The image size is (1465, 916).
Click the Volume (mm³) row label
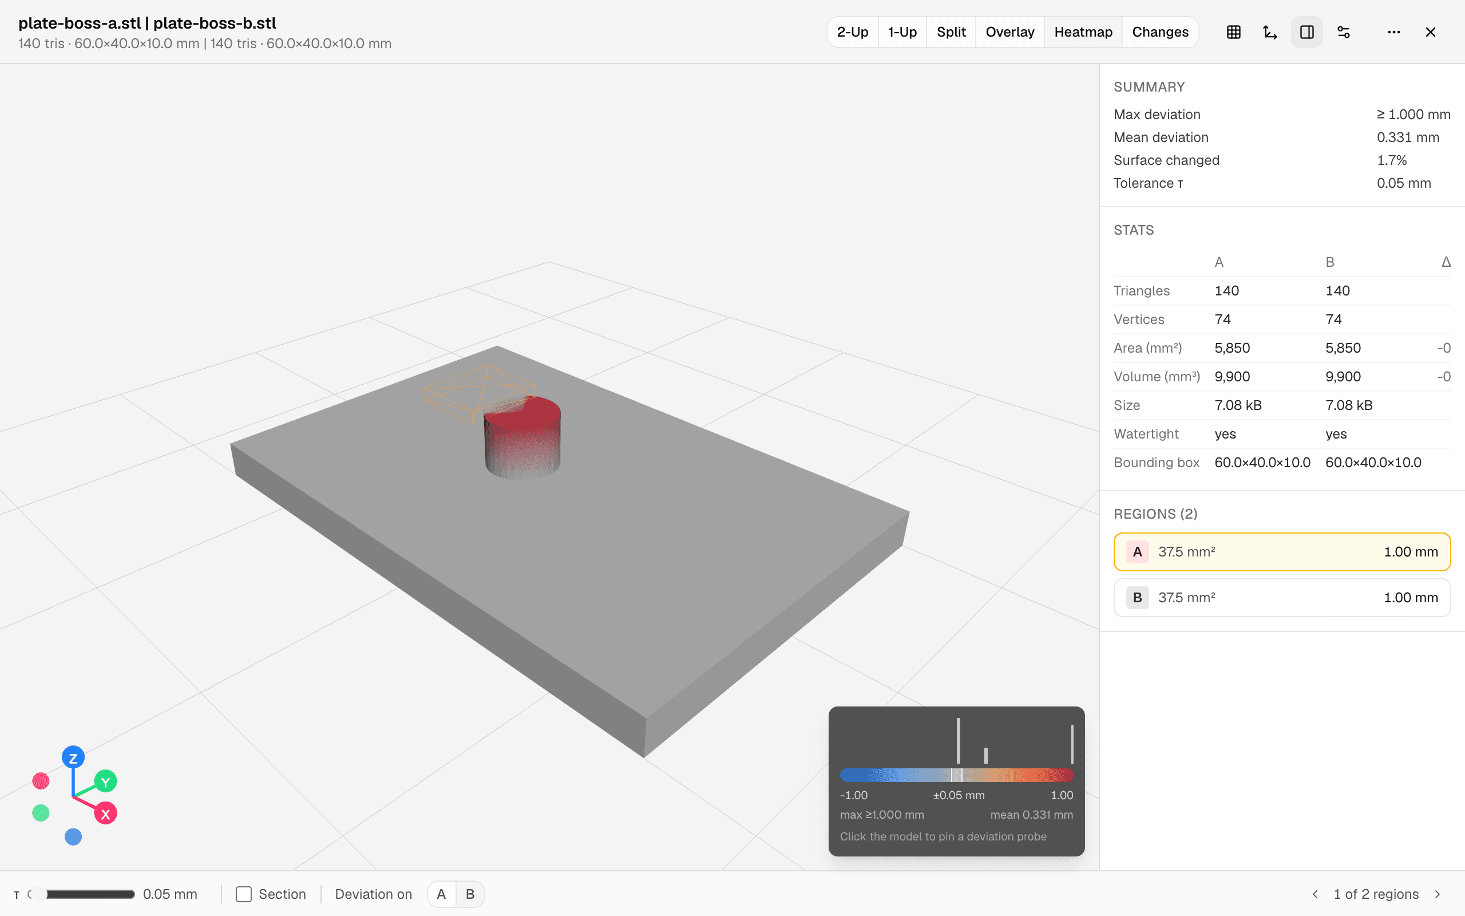pos(1157,377)
